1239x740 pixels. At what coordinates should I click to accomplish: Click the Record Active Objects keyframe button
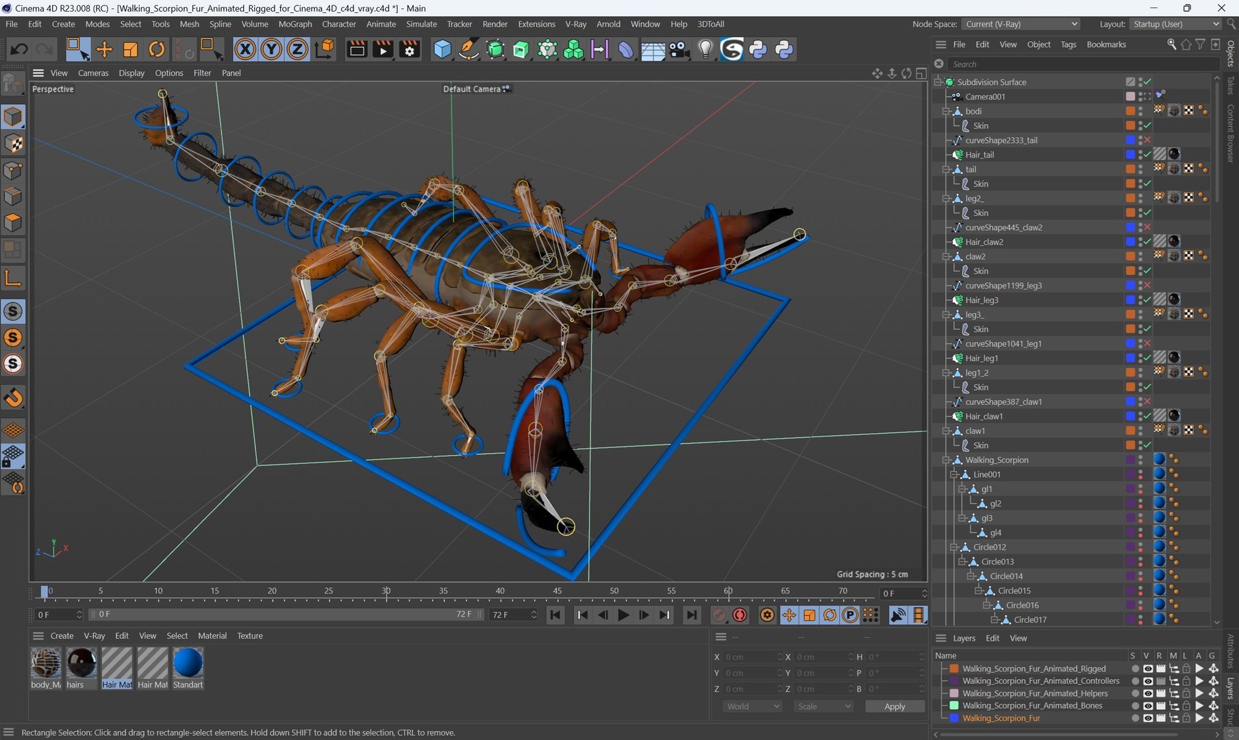point(719,615)
